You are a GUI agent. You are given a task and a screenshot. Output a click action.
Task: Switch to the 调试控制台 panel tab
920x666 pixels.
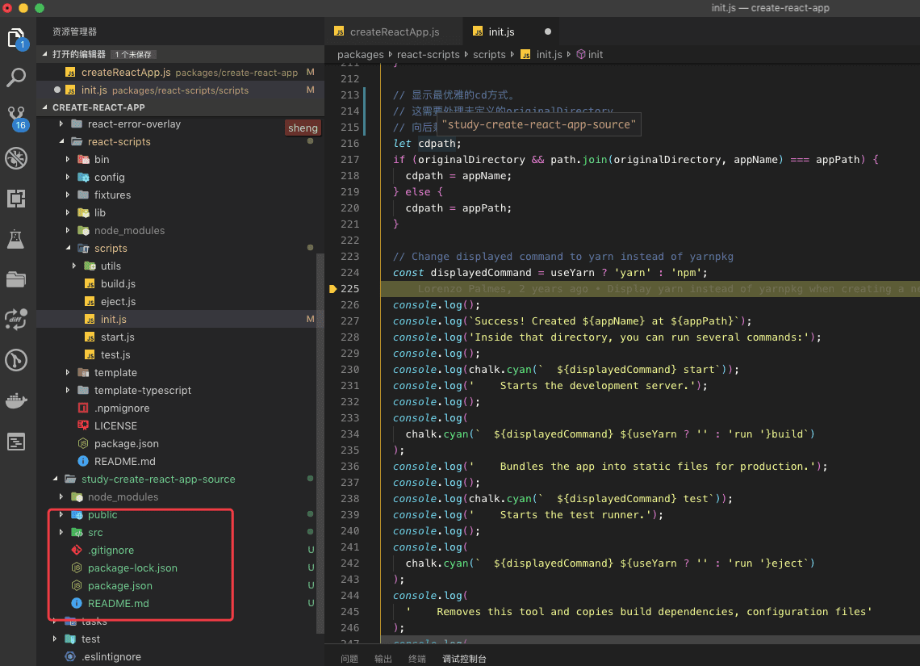464,659
